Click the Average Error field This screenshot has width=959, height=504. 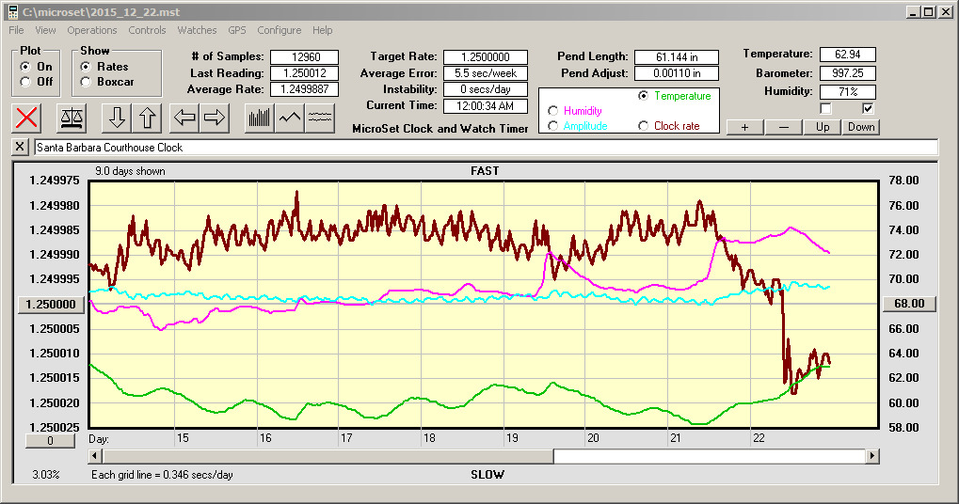(486, 73)
